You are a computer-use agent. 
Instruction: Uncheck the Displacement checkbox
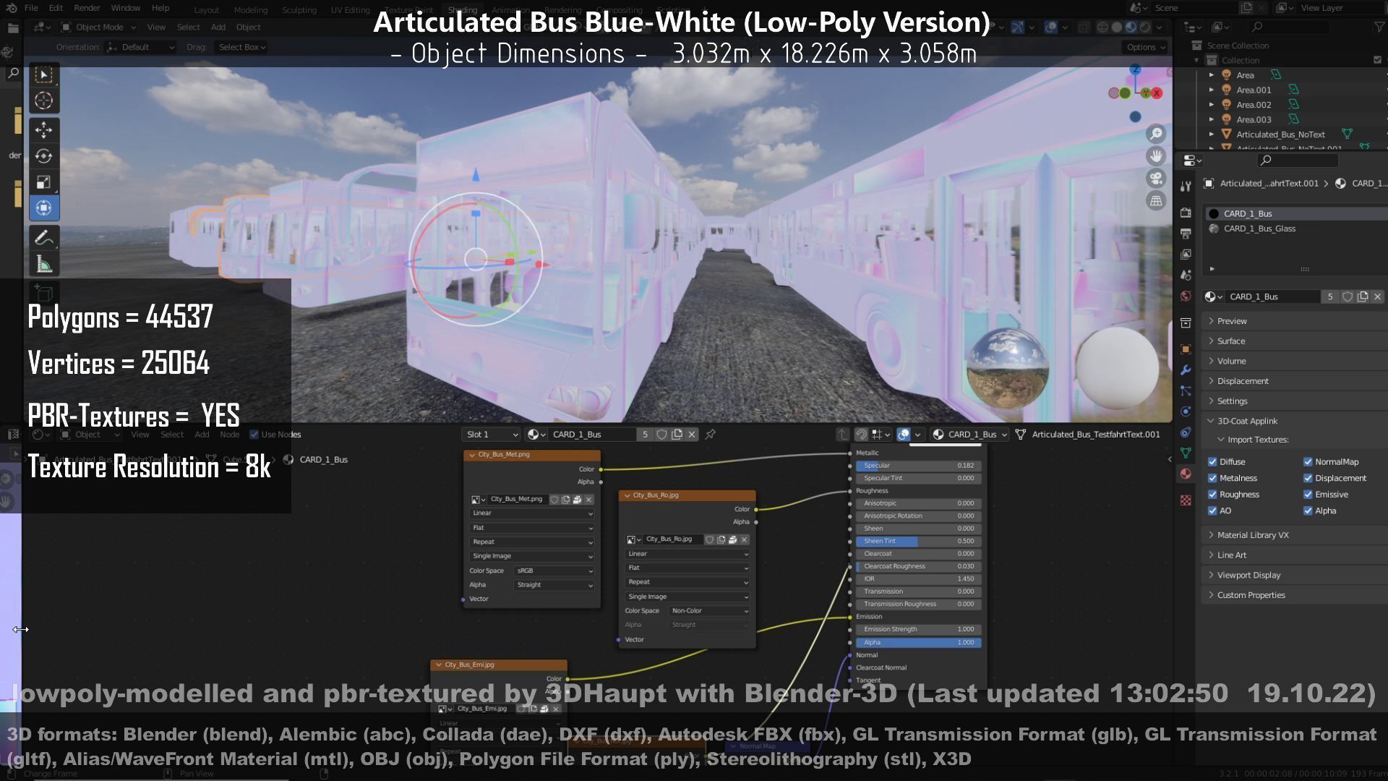[x=1308, y=478]
